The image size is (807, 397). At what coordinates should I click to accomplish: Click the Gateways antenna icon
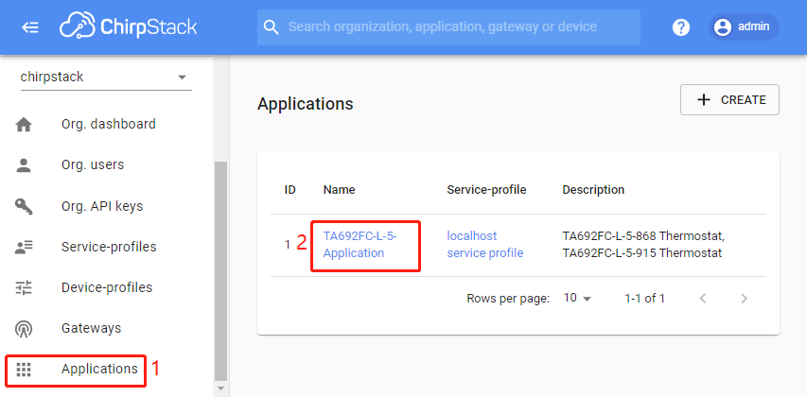pos(24,328)
